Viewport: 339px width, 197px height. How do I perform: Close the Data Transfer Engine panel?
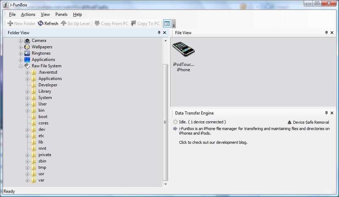(x=332, y=113)
